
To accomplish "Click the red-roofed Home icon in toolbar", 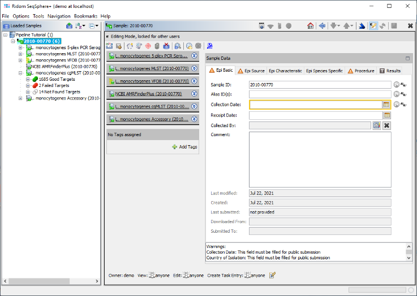I will (310, 26).
